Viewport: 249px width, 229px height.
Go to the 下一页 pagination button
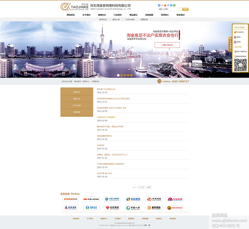point(141,187)
